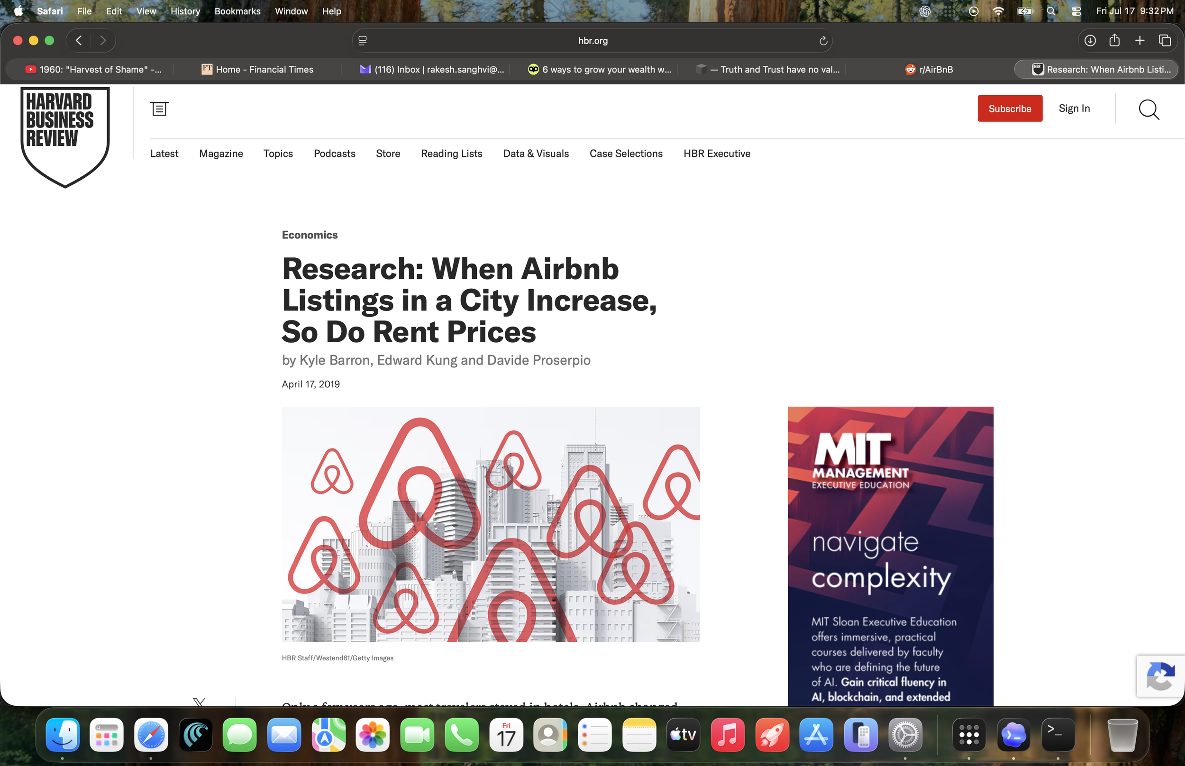
Task: Open the battery status menu
Action: point(1025,11)
